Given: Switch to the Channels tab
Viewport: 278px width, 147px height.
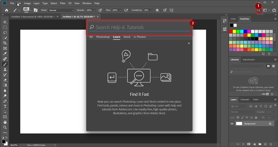Looking at the screenshot, I should 245,100.
